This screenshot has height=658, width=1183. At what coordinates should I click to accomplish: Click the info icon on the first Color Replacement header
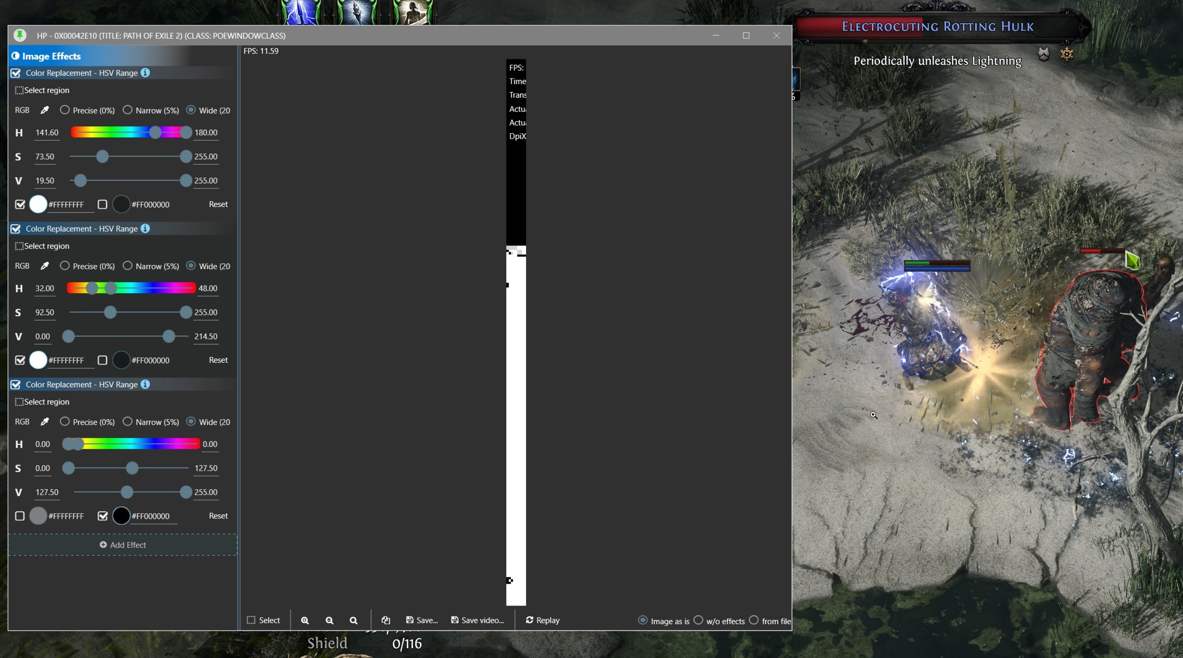145,72
